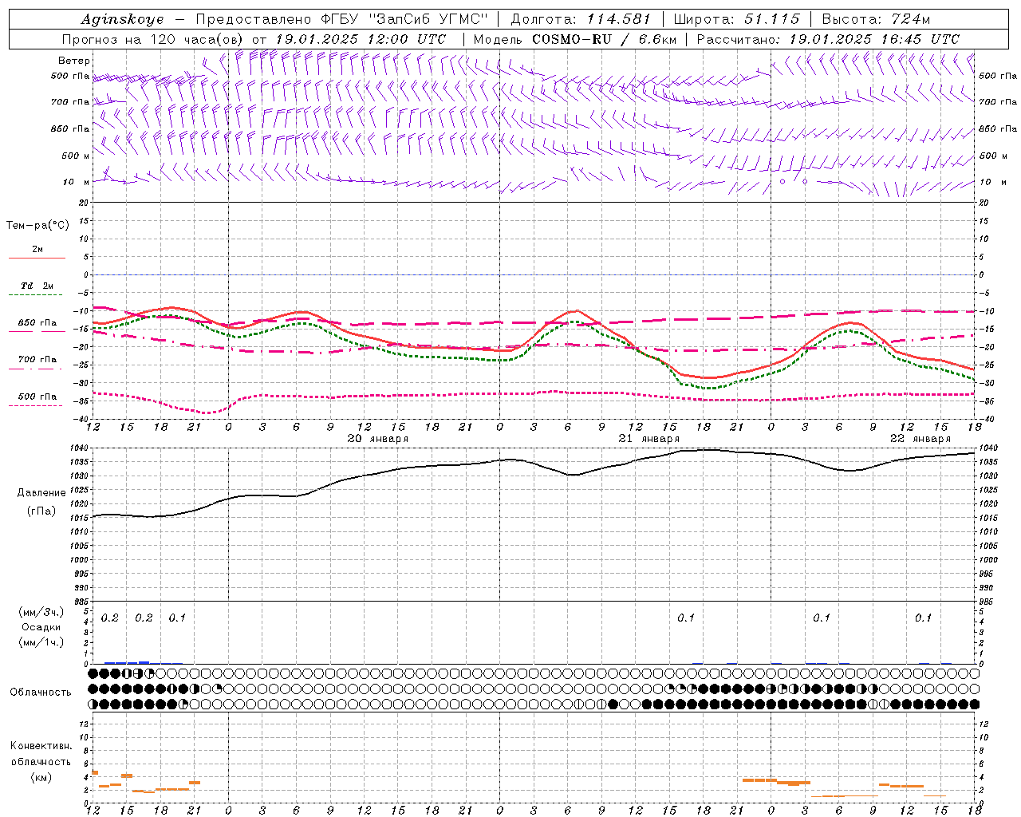Click the "Прогноз на 120 часа(ов)" forecast text

click(x=152, y=39)
